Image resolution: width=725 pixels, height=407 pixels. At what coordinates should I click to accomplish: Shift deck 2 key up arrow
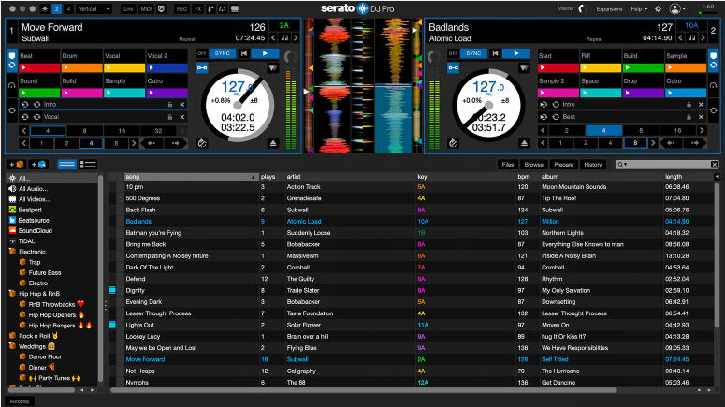pos(703,38)
